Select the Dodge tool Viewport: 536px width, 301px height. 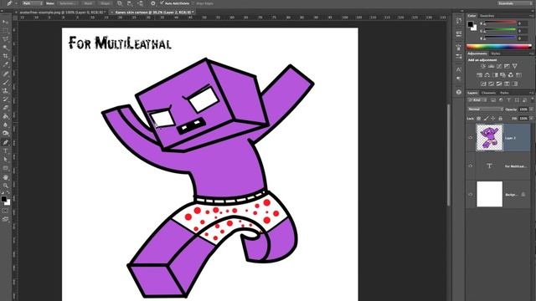(5, 134)
